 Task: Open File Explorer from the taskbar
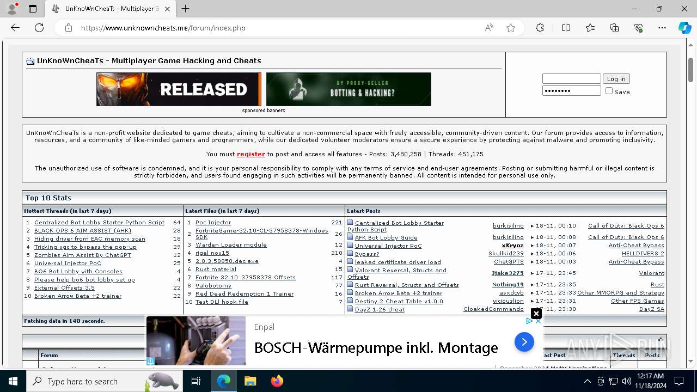pyautogui.click(x=250, y=382)
